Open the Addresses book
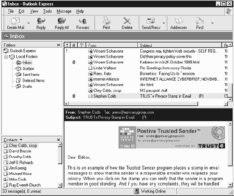 coord(179,23)
